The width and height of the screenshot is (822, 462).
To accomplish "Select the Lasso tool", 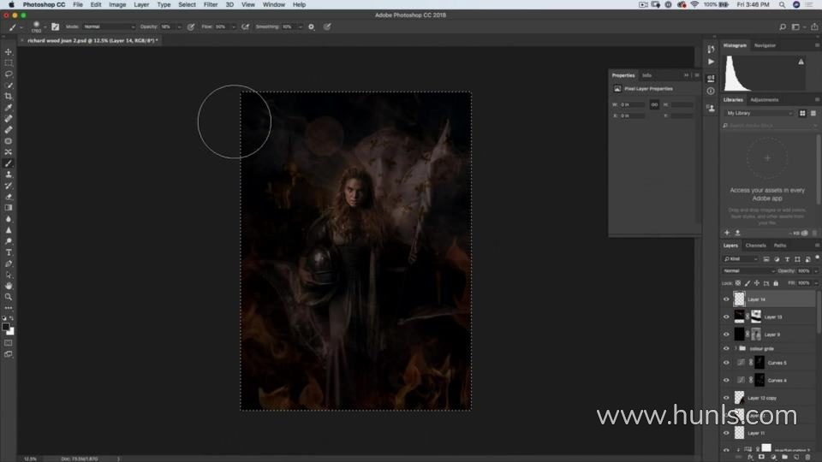I will [x=9, y=74].
